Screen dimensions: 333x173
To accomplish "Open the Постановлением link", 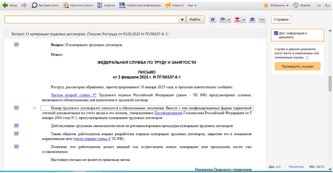I will pos(168,113).
